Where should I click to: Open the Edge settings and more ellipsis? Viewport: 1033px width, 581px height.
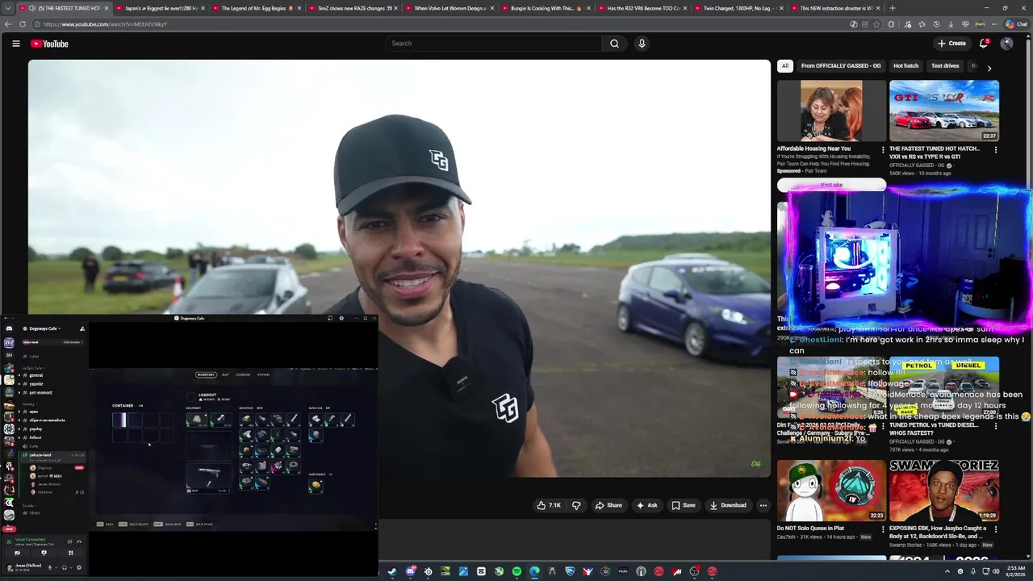click(x=994, y=24)
